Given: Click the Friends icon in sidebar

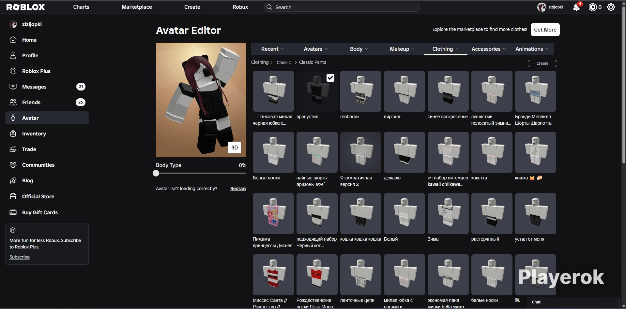Looking at the screenshot, I should (x=13, y=102).
